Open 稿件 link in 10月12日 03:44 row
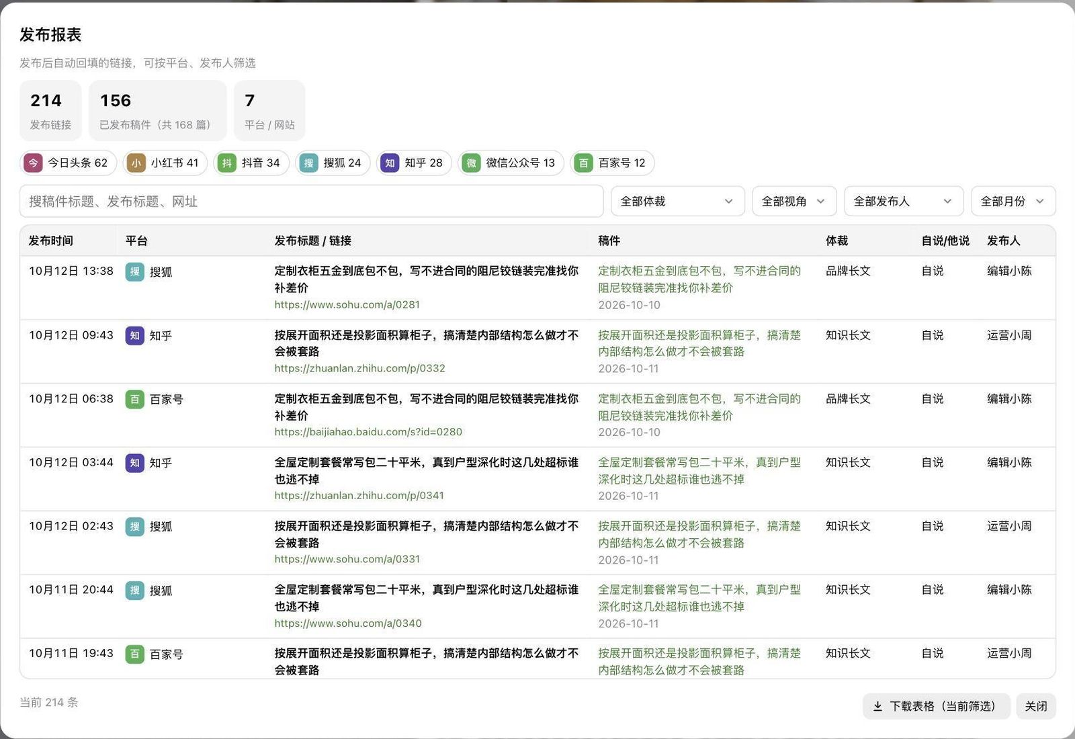The image size is (1075, 739). 699,471
